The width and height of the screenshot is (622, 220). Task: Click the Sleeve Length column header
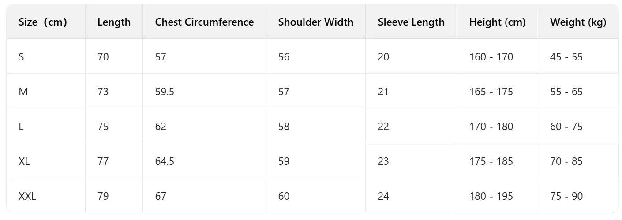pos(411,22)
